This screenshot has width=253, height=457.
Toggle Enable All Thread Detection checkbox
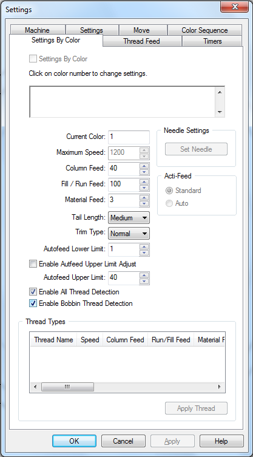click(33, 292)
